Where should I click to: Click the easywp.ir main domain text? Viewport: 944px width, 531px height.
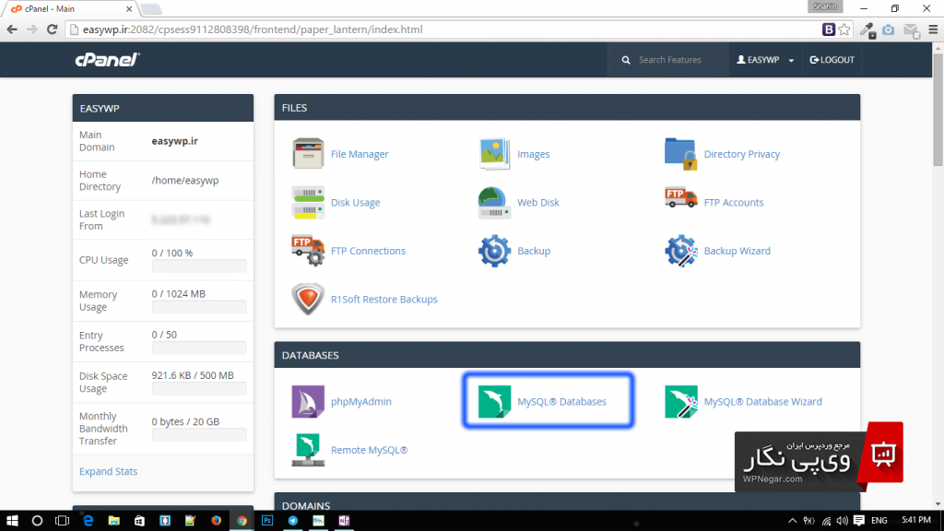pos(174,141)
